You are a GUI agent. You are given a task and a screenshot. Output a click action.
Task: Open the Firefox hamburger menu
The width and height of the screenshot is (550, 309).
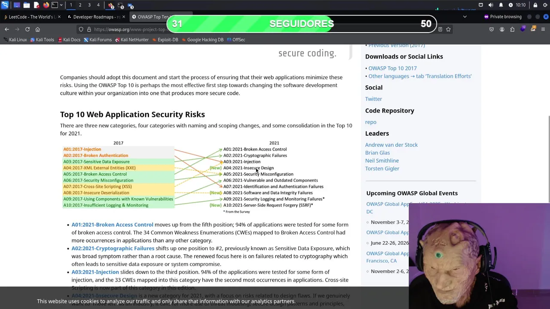pyautogui.click(x=543, y=29)
